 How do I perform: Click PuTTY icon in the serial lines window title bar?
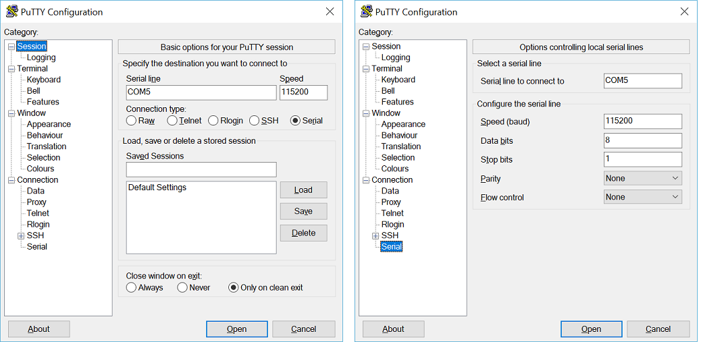(367, 11)
